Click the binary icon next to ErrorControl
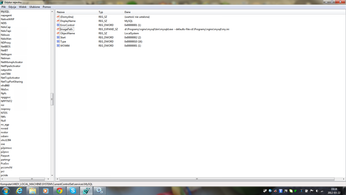Image resolution: width=346 pixels, height=195 pixels. (58, 25)
